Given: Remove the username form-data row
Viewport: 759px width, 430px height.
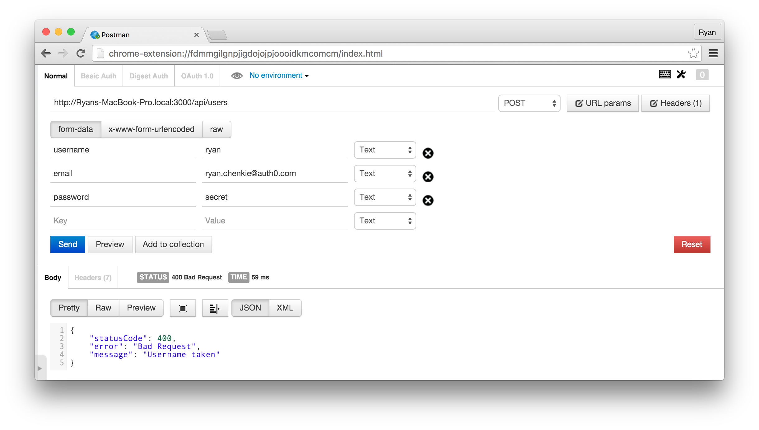Looking at the screenshot, I should pos(428,153).
